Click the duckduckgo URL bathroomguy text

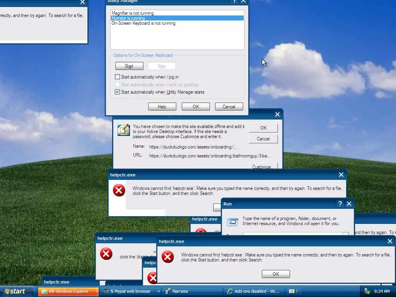pyautogui.click(x=210, y=156)
